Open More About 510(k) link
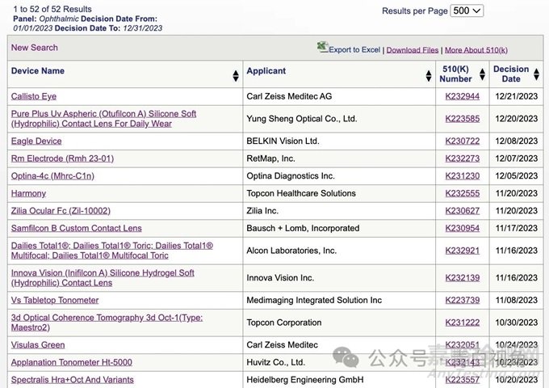Screen dimensions: 549x388 [x=476, y=50]
